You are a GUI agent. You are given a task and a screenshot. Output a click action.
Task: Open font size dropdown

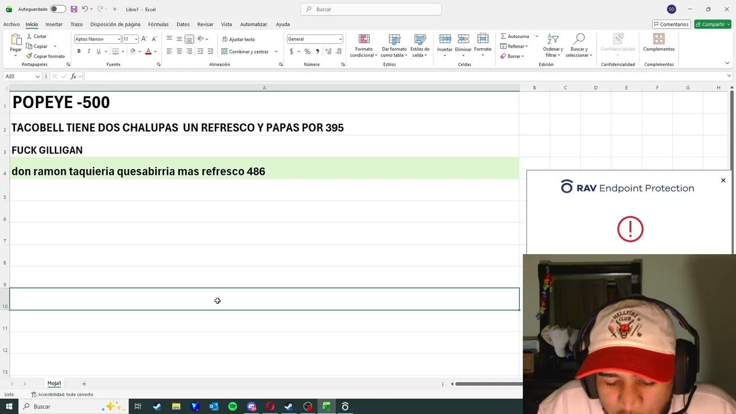(x=136, y=39)
